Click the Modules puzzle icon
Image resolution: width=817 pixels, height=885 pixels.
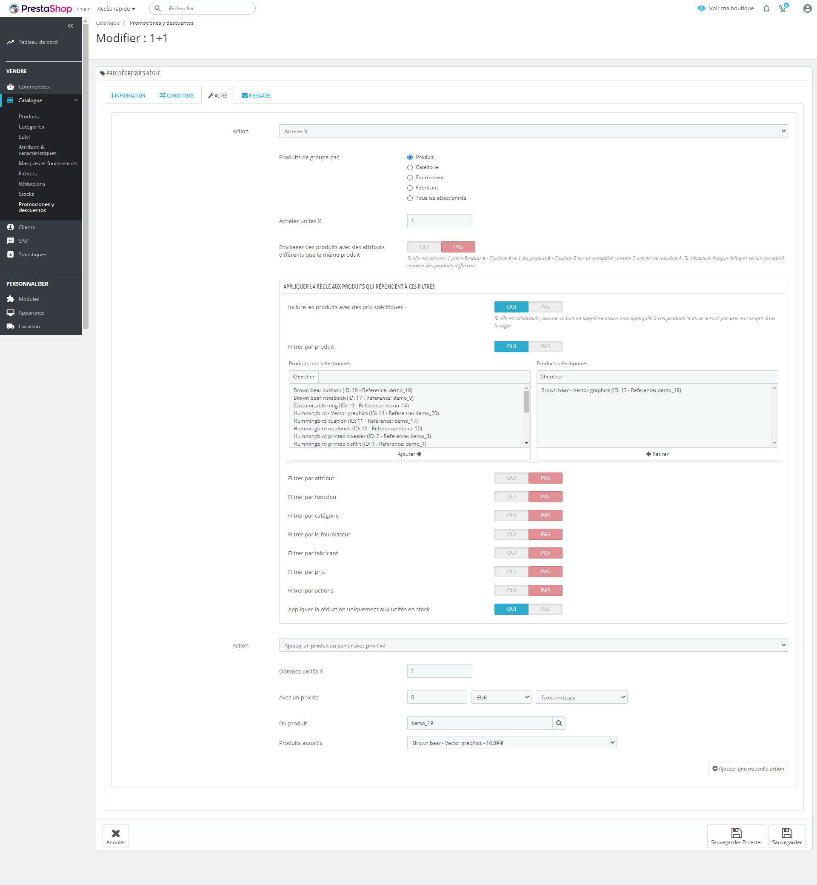11,299
